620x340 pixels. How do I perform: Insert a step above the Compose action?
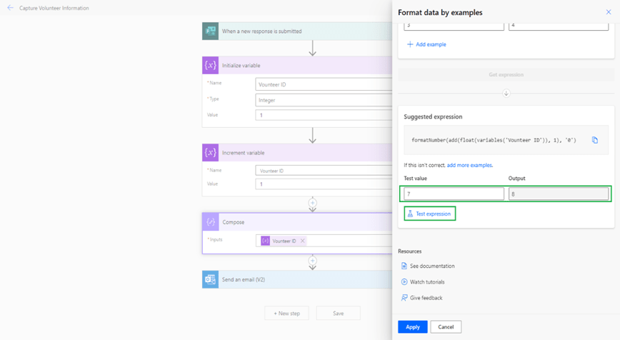coord(312,203)
